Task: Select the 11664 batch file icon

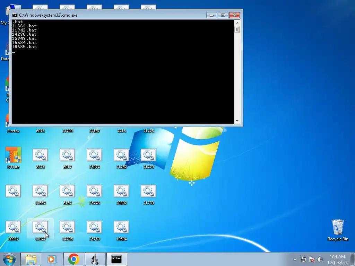Action: tap(40, 191)
